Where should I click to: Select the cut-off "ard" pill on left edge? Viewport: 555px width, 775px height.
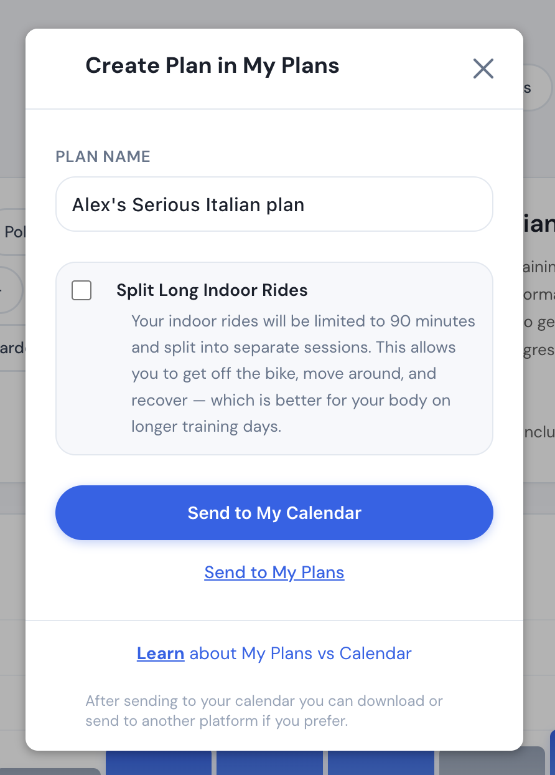tap(12, 348)
